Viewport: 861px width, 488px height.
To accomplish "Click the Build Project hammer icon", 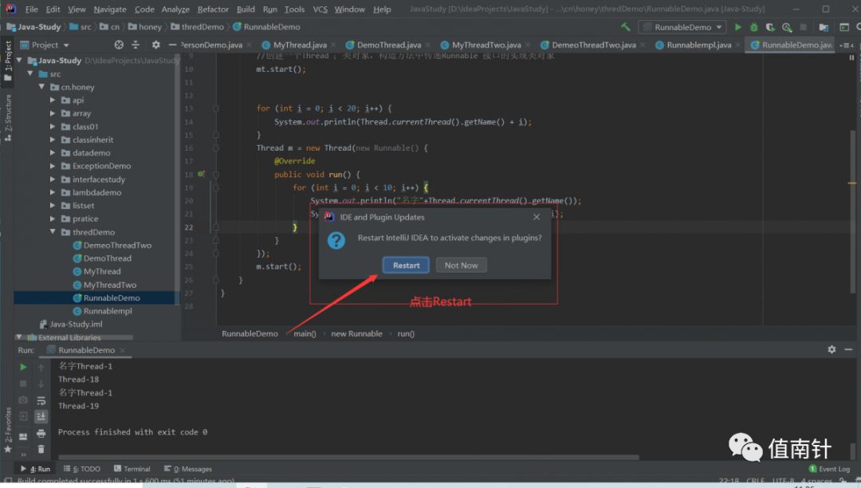I will point(626,27).
